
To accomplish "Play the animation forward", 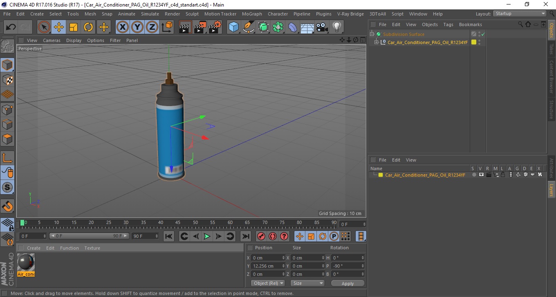I will (207, 236).
